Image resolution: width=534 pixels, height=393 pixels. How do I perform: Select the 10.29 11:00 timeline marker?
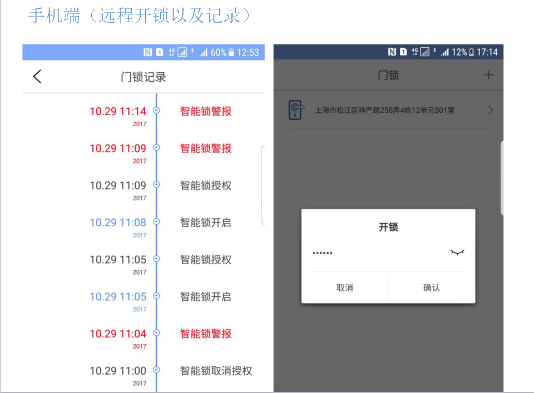(x=156, y=370)
